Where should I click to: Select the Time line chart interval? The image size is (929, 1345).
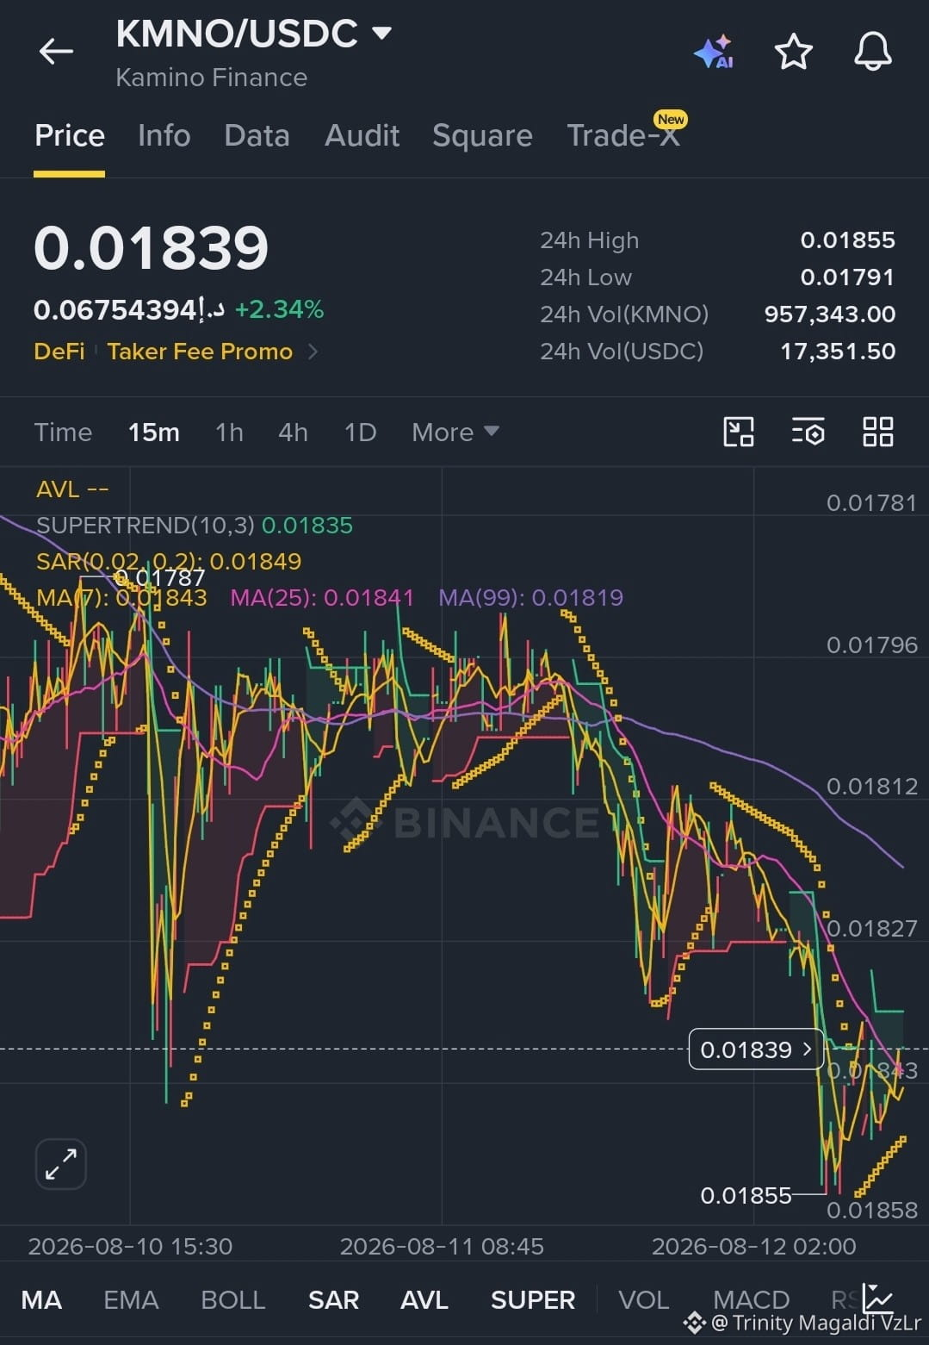[x=63, y=432]
